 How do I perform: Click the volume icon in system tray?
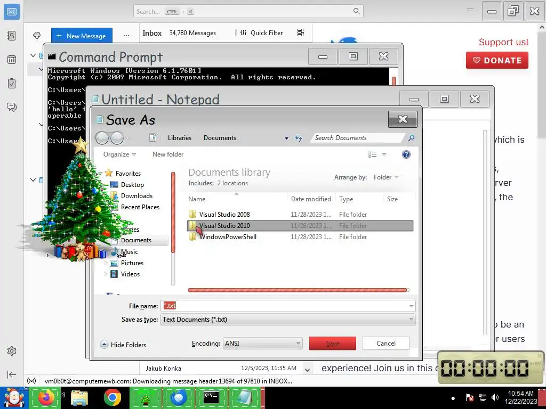[x=494, y=397]
